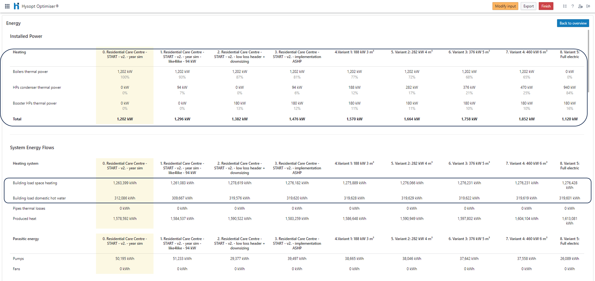
Task: Click the 1,852 kW total value
Action: point(526,119)
